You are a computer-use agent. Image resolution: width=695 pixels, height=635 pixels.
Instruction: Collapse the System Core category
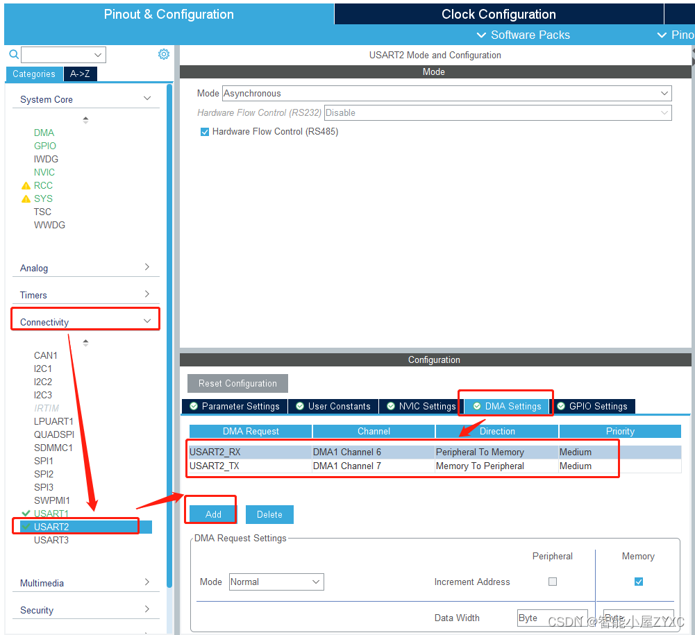(x=147, y=98)
